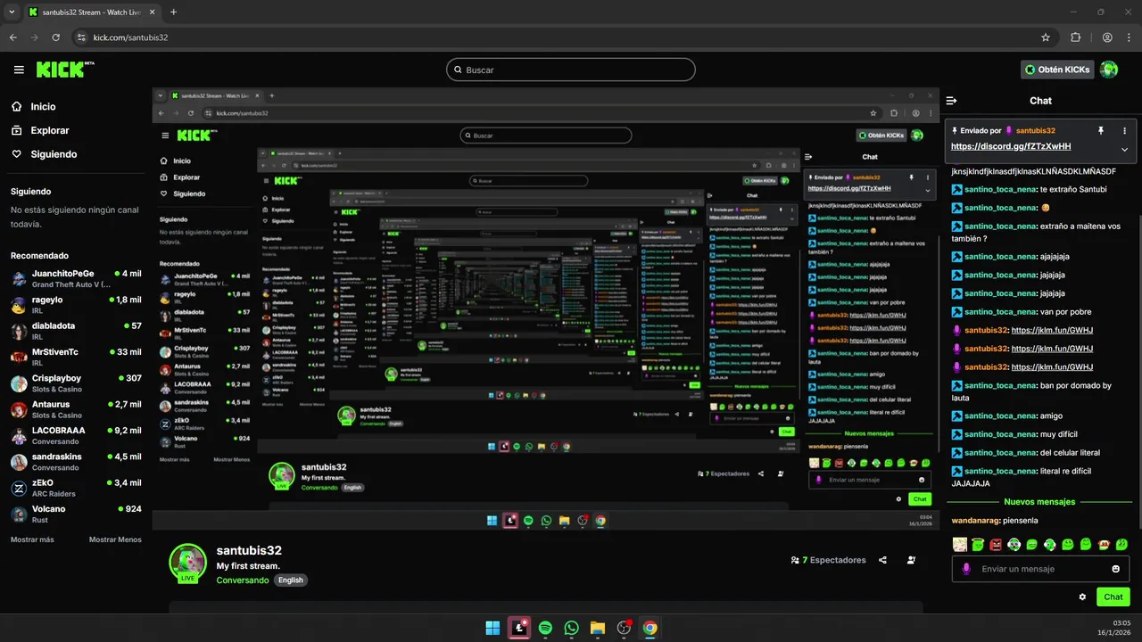
Task: Open a new browser tab
Action: (x=173, y=12)
